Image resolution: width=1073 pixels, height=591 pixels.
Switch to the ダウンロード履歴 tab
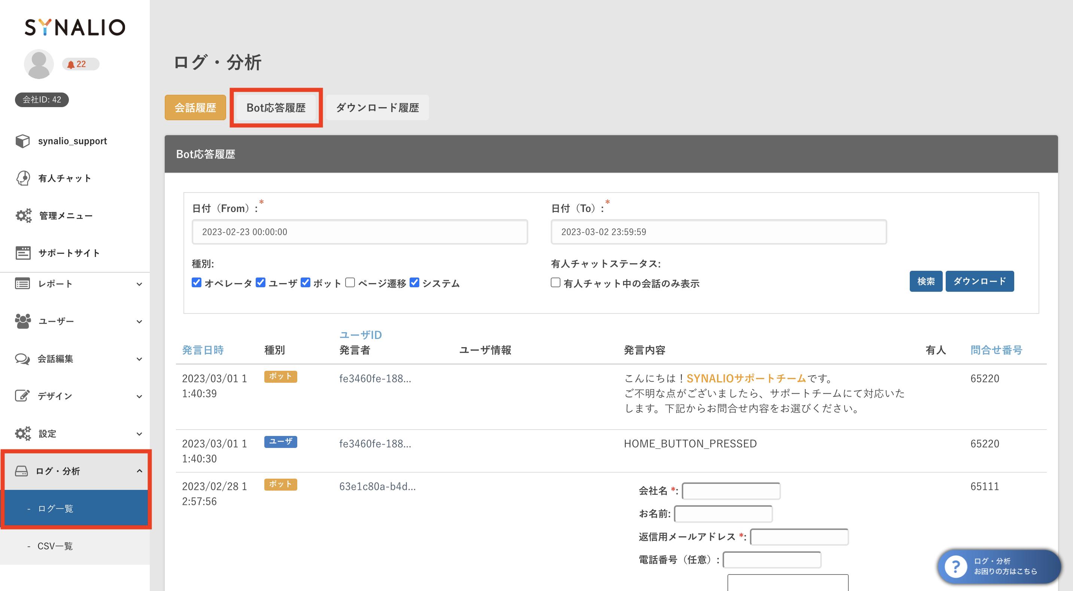(377, 107)
